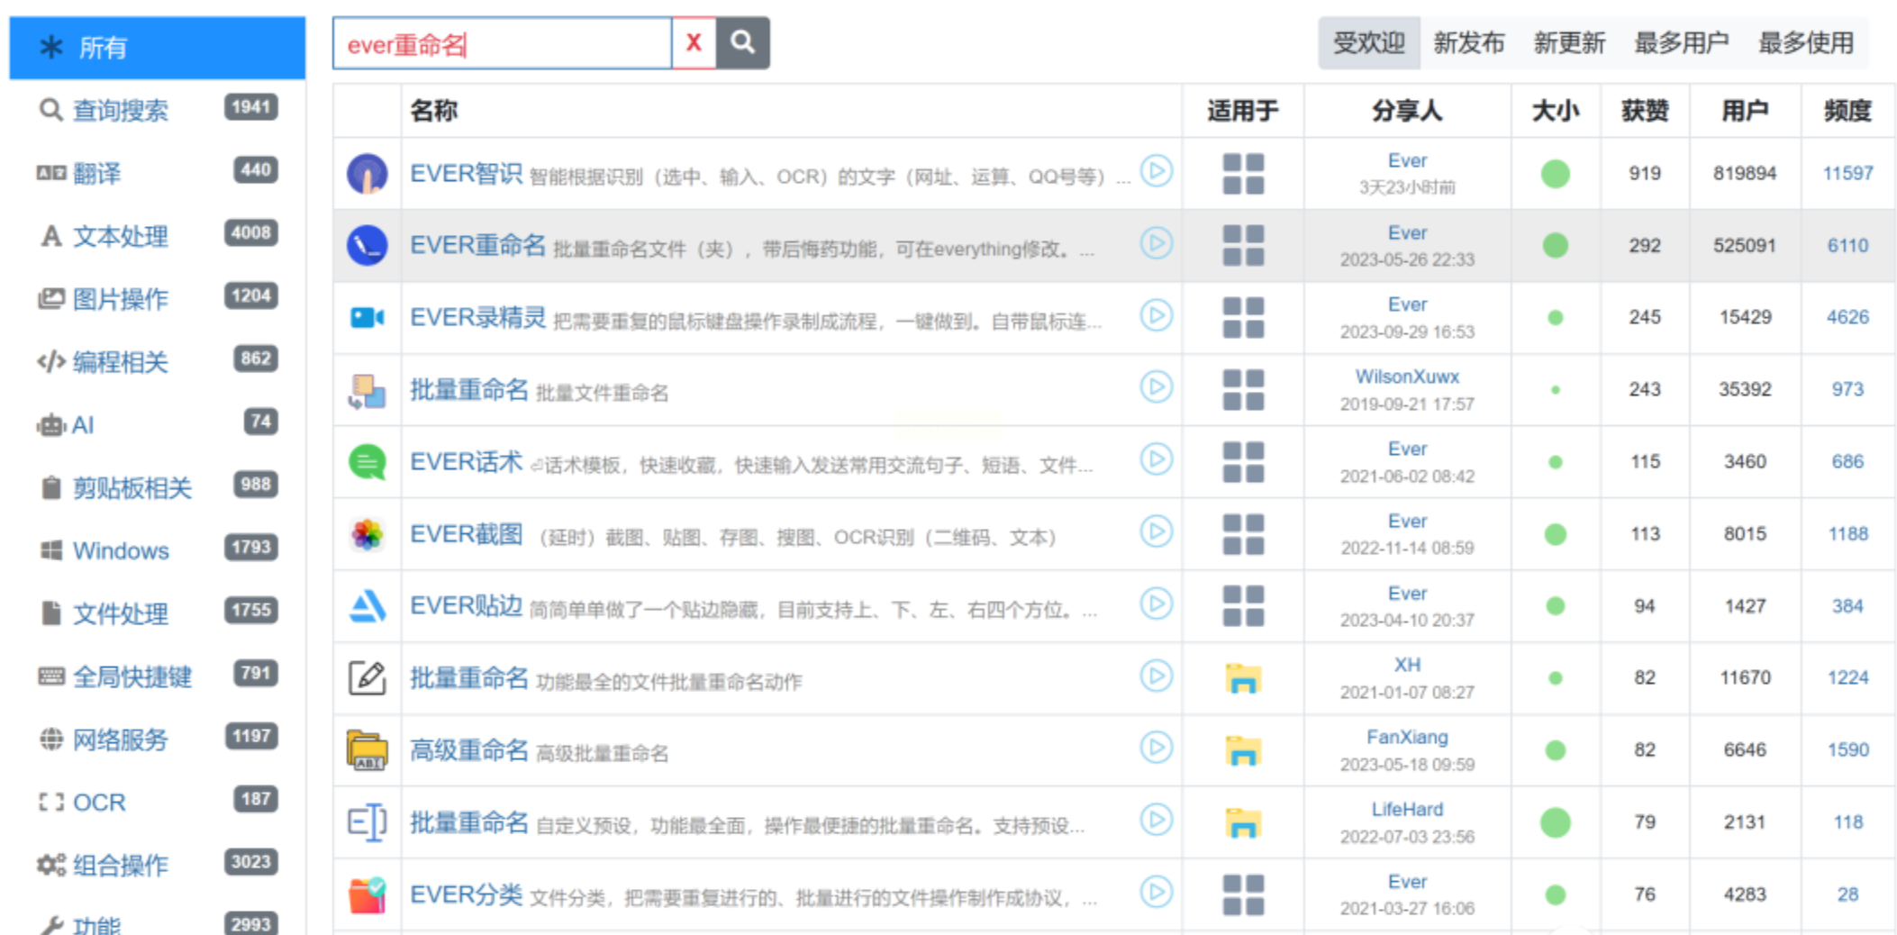1897x935 pixels.
Task: Play preview for EVER重命名
Action: point(1157,243)
